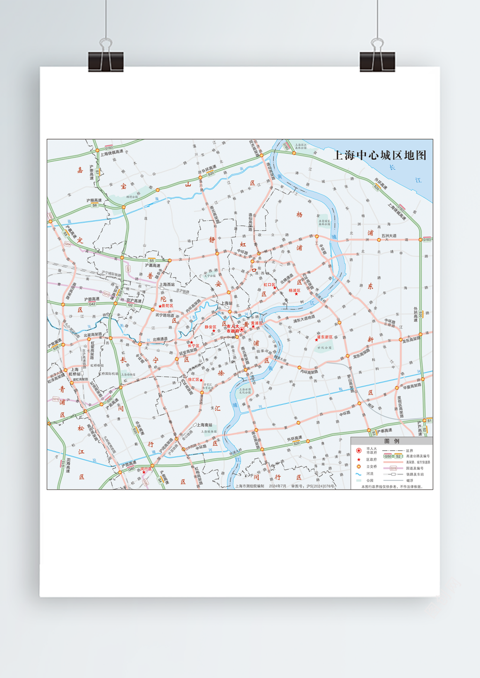This screenshot has width=480, height=678.
Task: Click the 世纪公园 park area
Action: [324, 348]
